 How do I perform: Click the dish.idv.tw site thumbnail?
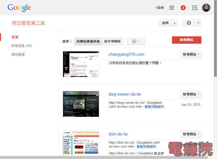click(x=81, y=143)
